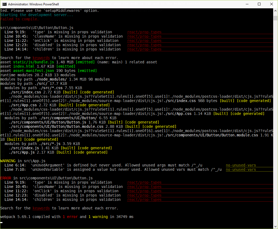Image resolution: width=278 pixels, height=229 pixels.
Task: Click react/prop-types link on bottom 'onClick' row
Action: (x=144, y=191)
